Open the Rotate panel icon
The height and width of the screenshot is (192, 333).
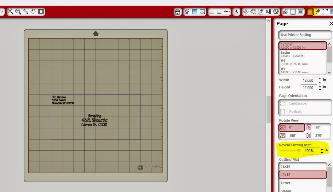coord(253,12)
